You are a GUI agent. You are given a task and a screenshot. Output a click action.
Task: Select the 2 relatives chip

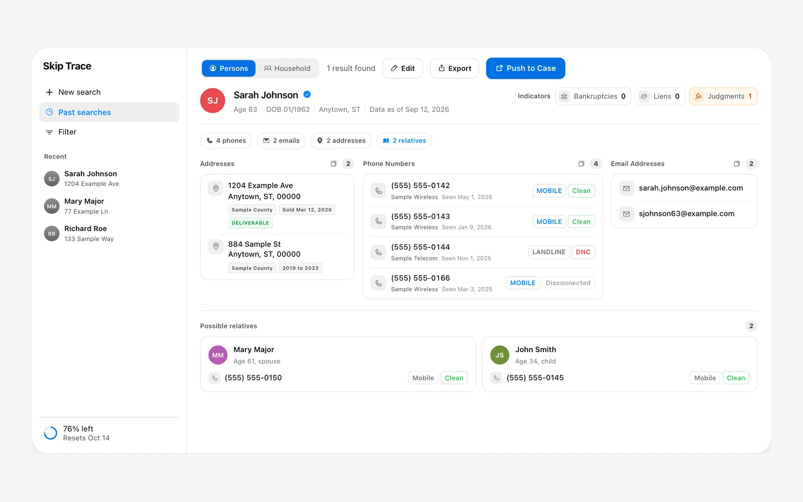pos(404,141)
